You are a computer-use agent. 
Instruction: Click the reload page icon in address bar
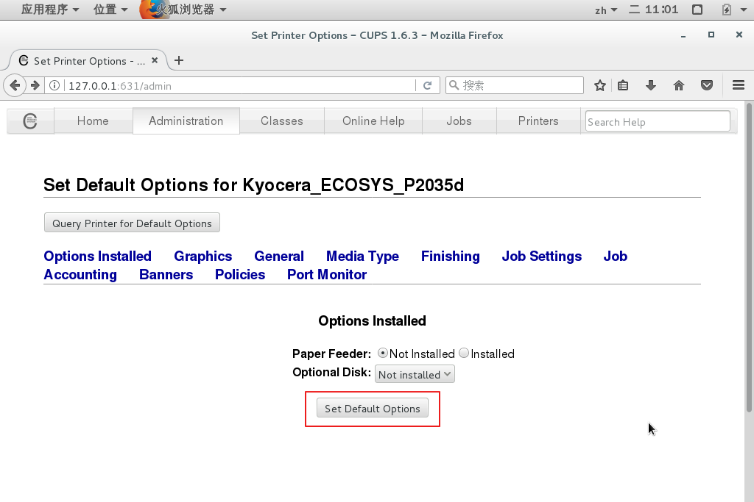click(427, 85)
